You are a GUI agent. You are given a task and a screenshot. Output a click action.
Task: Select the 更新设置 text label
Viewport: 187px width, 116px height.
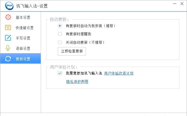pos(23,59)
